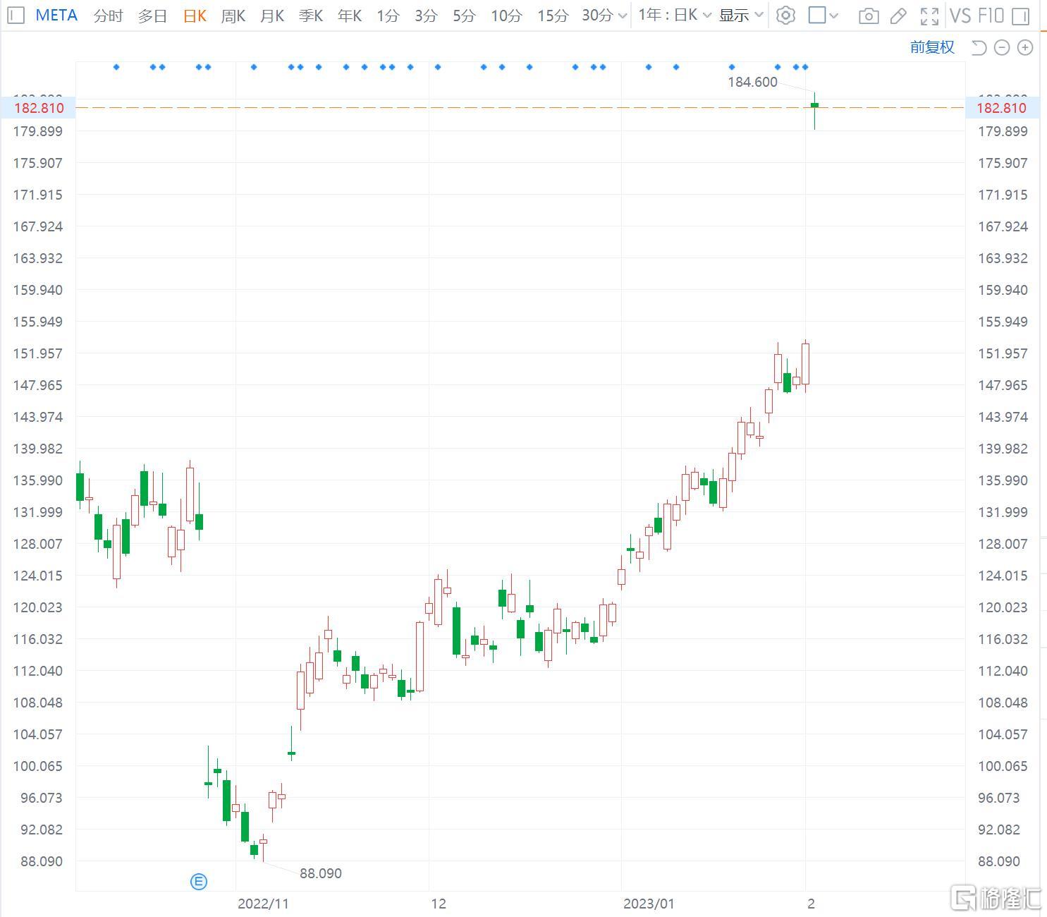This screenshot has width=1047, height=917.
Task: Expand the 30分 interval dropdown
Action: coord(621,16)
